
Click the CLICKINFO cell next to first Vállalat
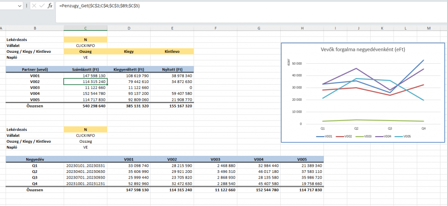(x=85, y=45)
